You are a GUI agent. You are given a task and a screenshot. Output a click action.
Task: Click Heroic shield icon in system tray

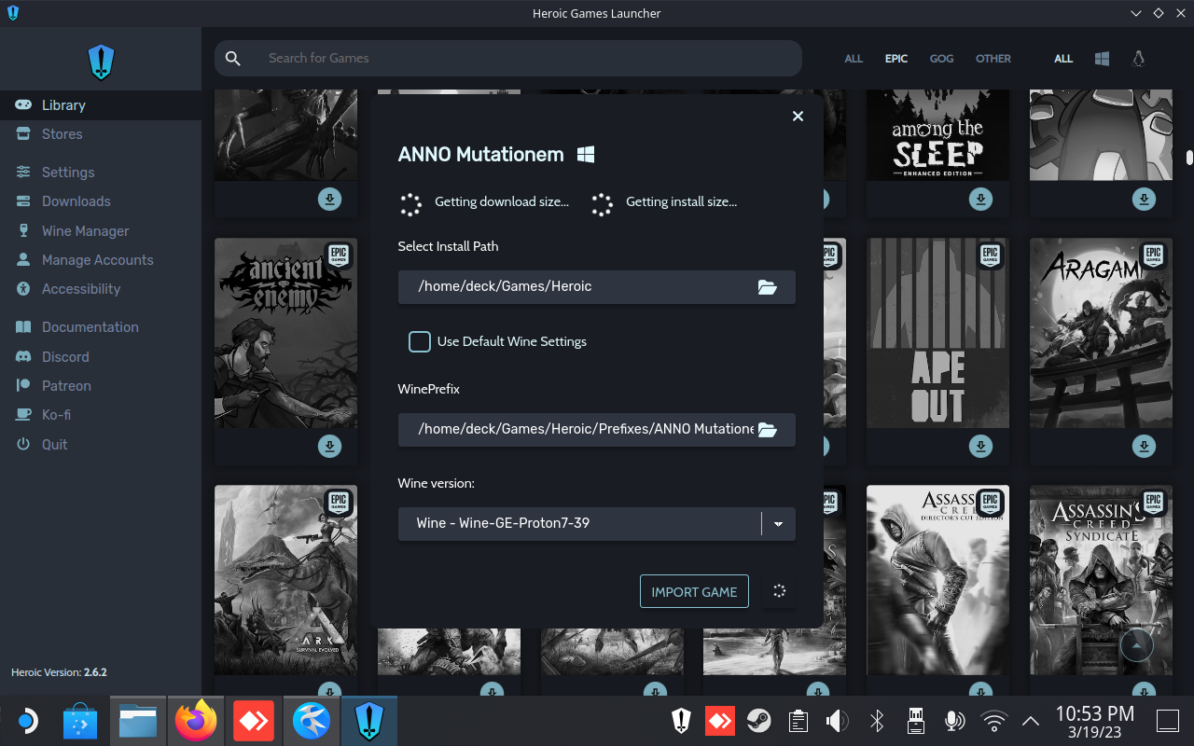pyautogui.click(x=681, y=721)
